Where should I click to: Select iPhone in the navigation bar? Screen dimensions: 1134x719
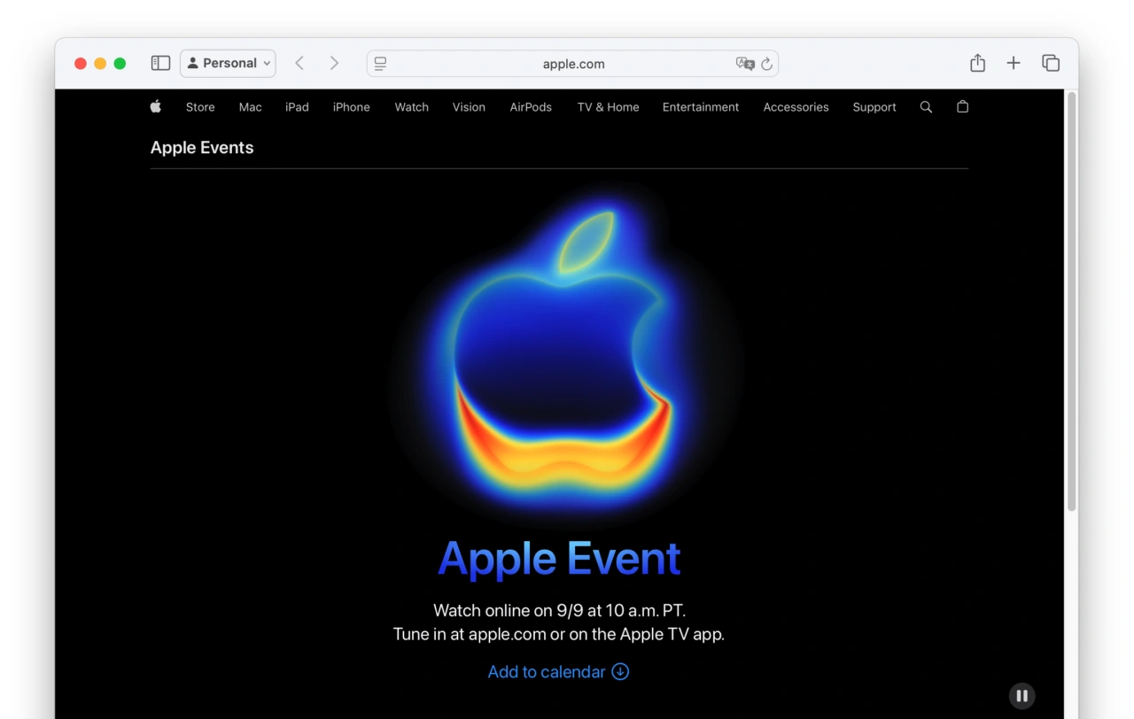(x=351, y=107)
